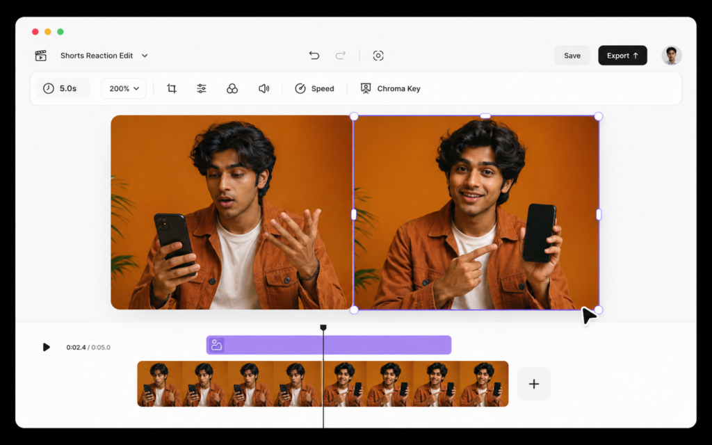
Task: Open the 200% zoom dropdown
Action: point(124,88)
